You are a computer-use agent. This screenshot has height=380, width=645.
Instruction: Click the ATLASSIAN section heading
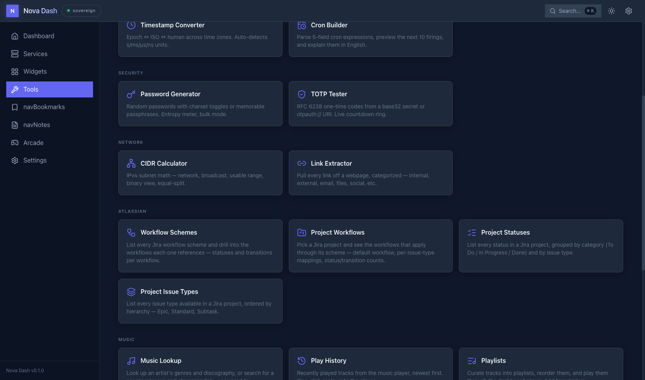[x=132, y=211]
